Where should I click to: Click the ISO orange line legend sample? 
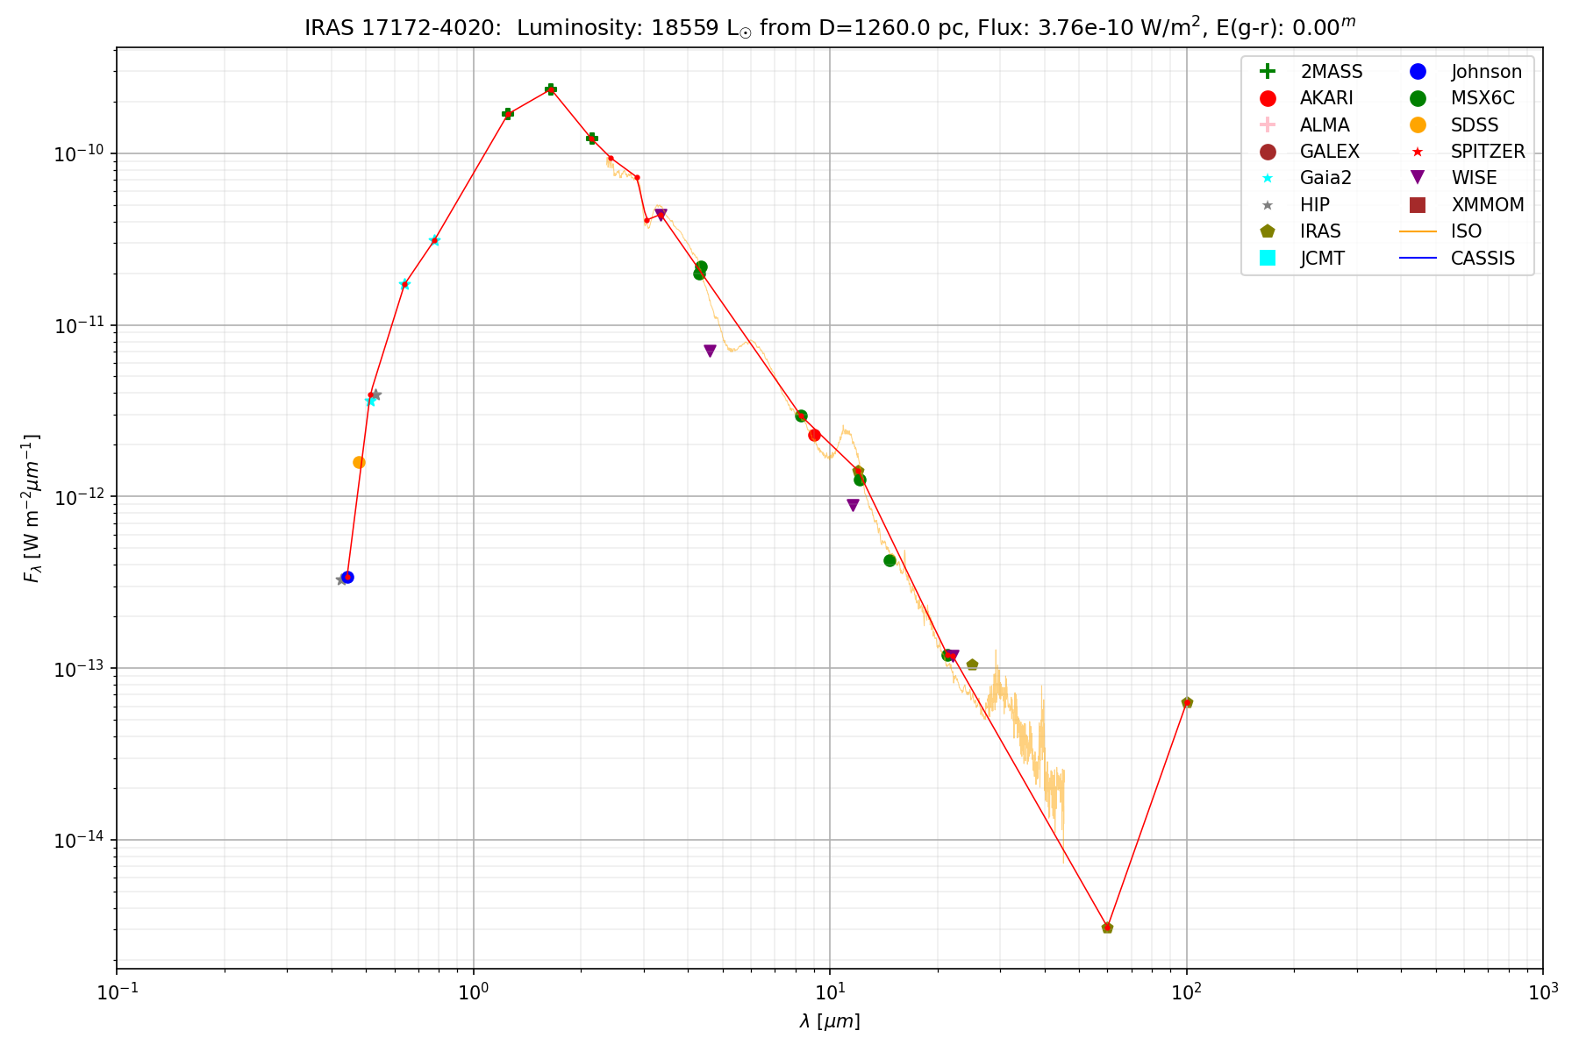[1418, 231]
